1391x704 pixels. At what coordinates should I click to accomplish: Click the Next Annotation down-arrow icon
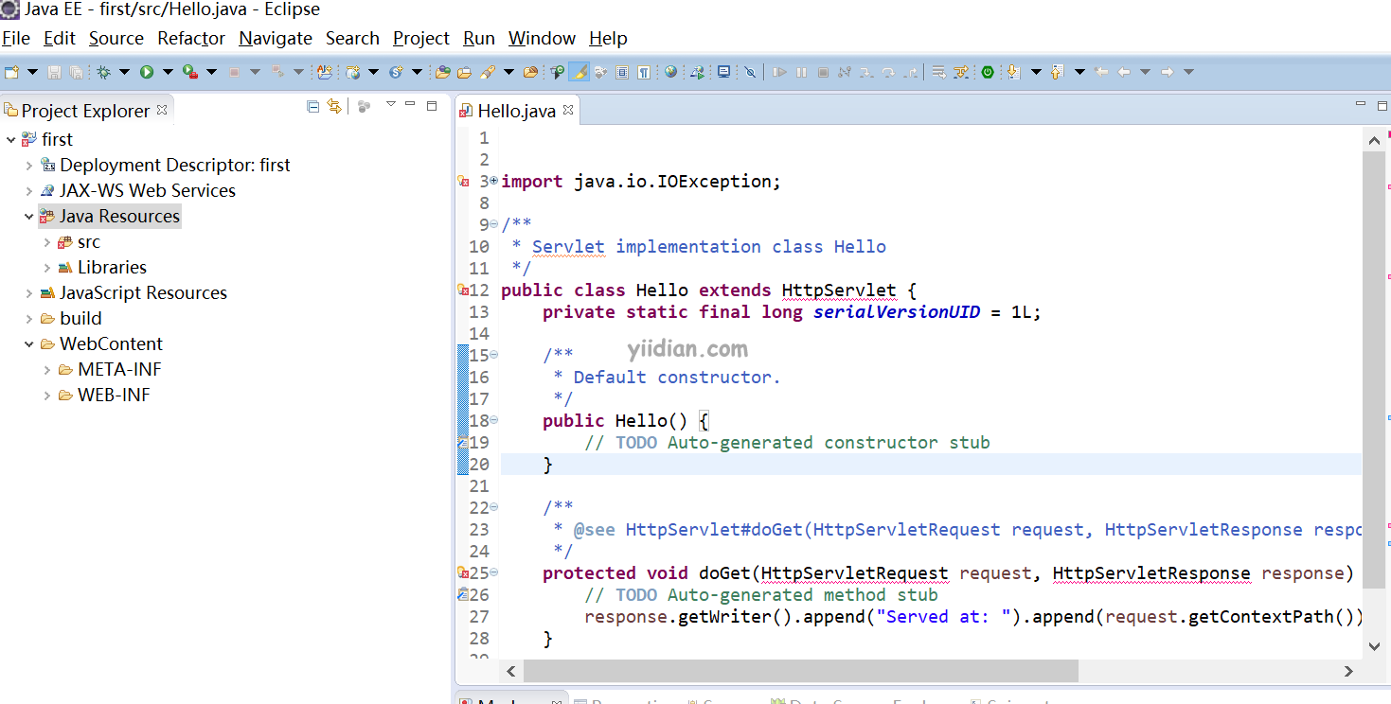coord(1014,72)
